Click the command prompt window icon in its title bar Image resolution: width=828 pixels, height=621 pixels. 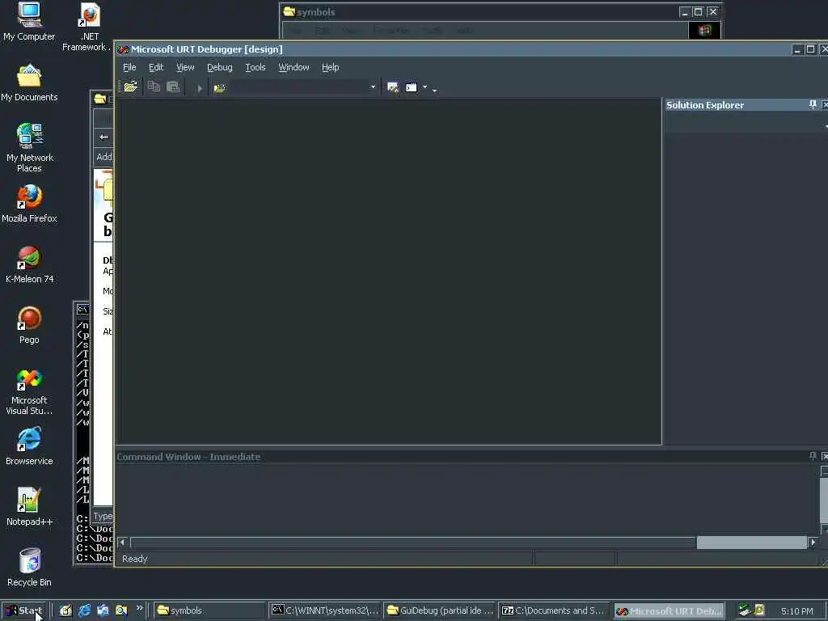pyautogui.click(x=82, y=309)
